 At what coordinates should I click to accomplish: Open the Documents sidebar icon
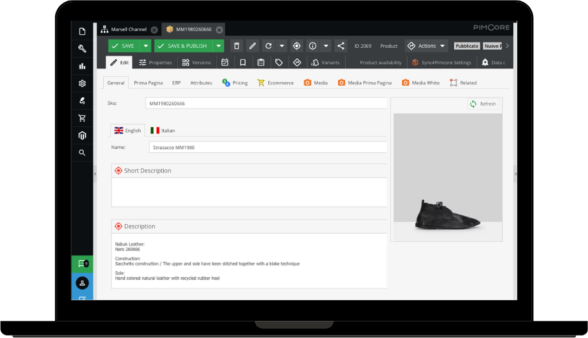82,31
